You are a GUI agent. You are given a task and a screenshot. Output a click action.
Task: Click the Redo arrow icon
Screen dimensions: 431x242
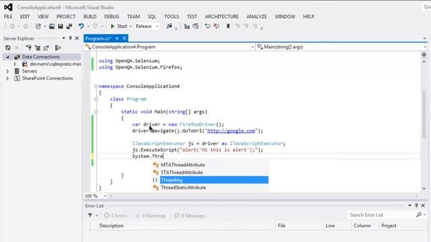(95, 26)
